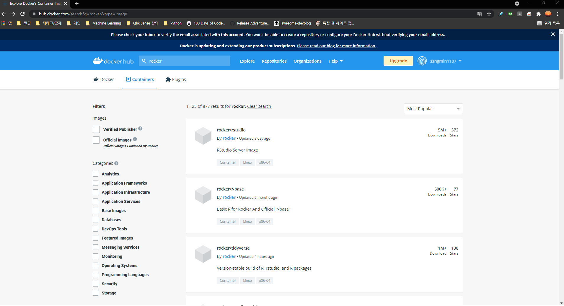Bookmark this page with star icon
The height and width of the screenshot is (306, 564).
489,14
